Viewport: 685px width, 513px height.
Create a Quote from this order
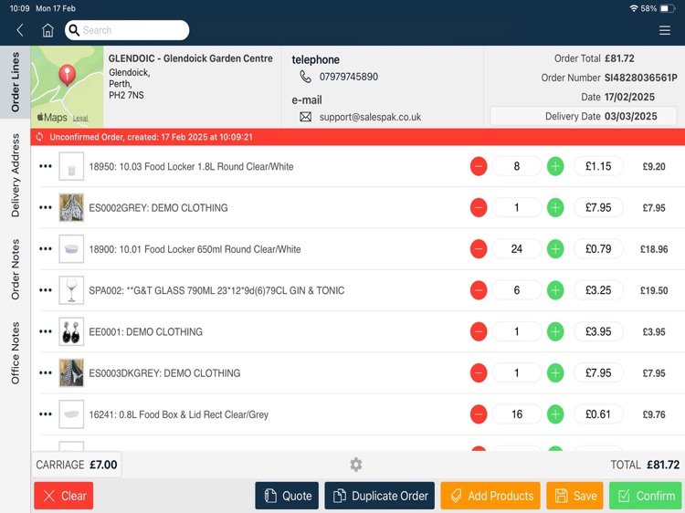pos(287,496)
